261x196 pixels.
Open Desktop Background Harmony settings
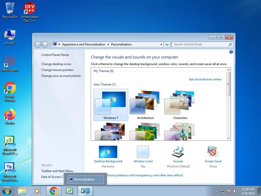tap(108, 157)
